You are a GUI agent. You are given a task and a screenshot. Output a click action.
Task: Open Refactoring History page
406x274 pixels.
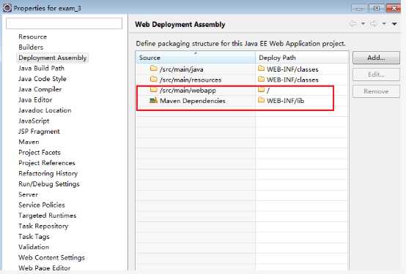pyautogui.click(x=48, y=174)
